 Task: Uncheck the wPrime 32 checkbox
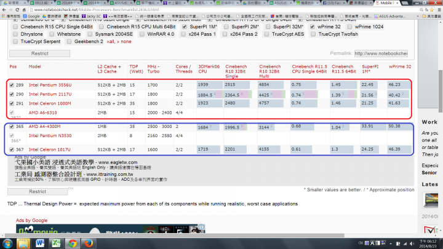(x=312, y=27)
